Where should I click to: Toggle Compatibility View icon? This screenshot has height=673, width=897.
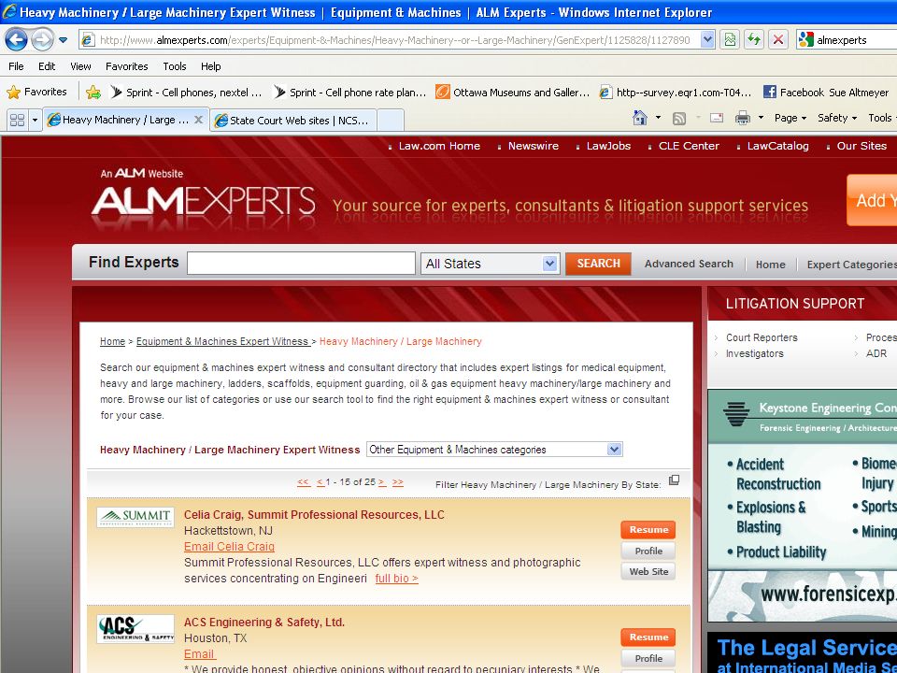730,40
